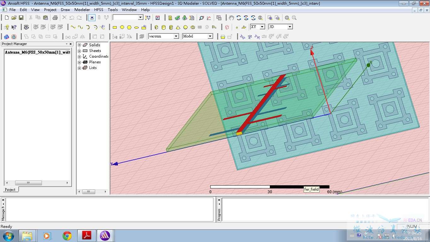Open the XY drawing plane dropdown
Image resolution: width=430 pixels, height=242 pixels.
point(262,27)
